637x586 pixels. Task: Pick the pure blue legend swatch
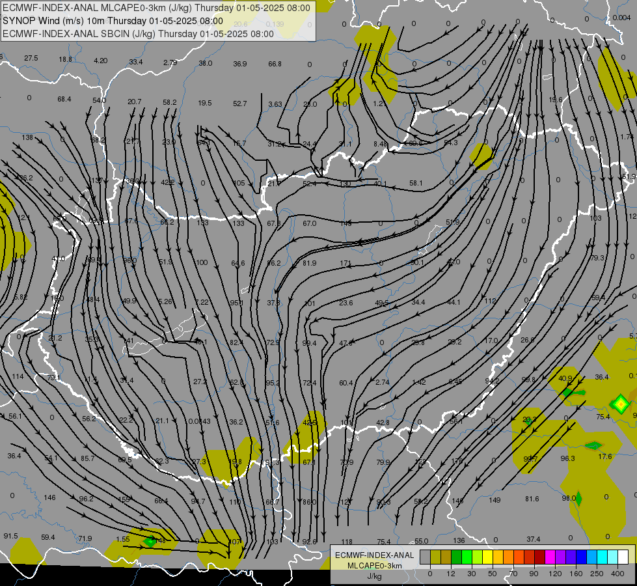[582, 557]
